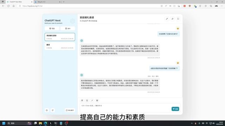Click the theme toggle icon above input
The height and width of the screenshot is (126, 225).
click(x=87, y=100)
